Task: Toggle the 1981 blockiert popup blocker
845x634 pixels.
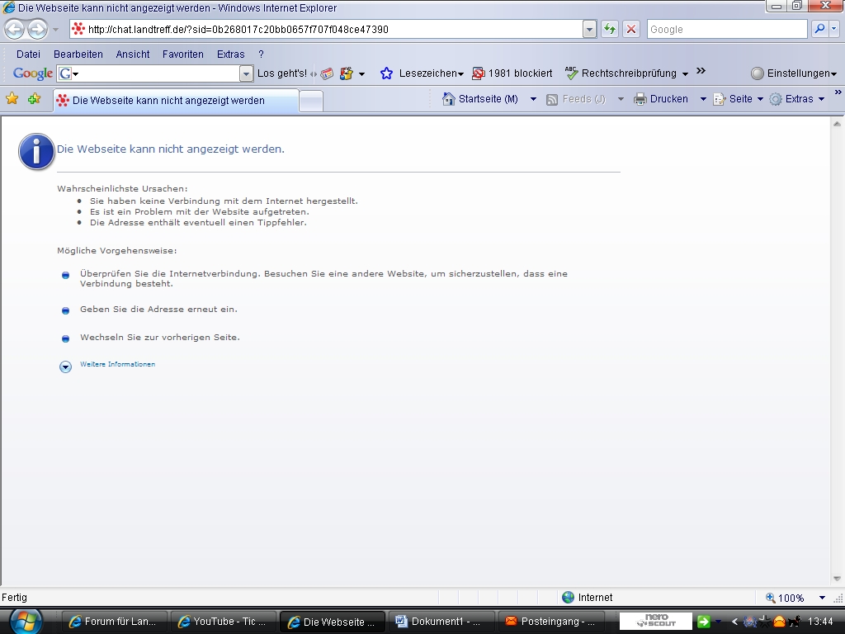Action: pos(512,73)
